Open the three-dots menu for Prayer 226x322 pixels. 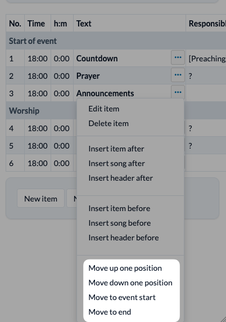tap(178, 75)
